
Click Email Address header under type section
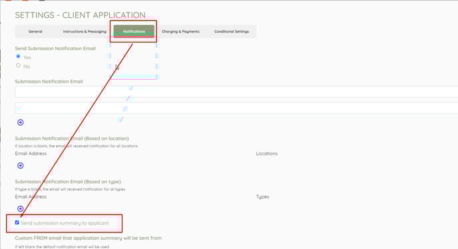tap(31, 197)
